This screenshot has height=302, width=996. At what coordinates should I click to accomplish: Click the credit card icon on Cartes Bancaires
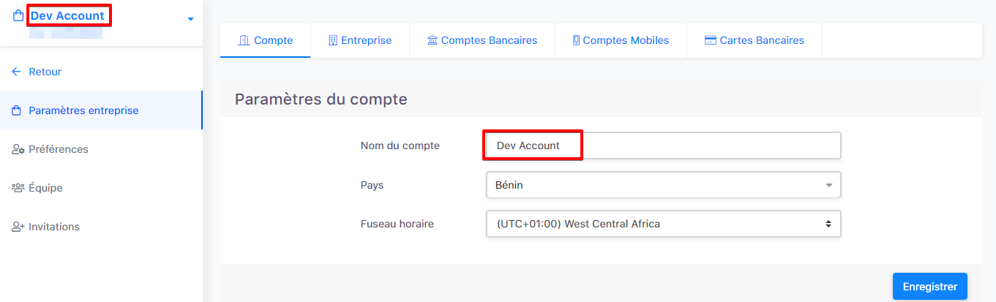tap(710, 40)
